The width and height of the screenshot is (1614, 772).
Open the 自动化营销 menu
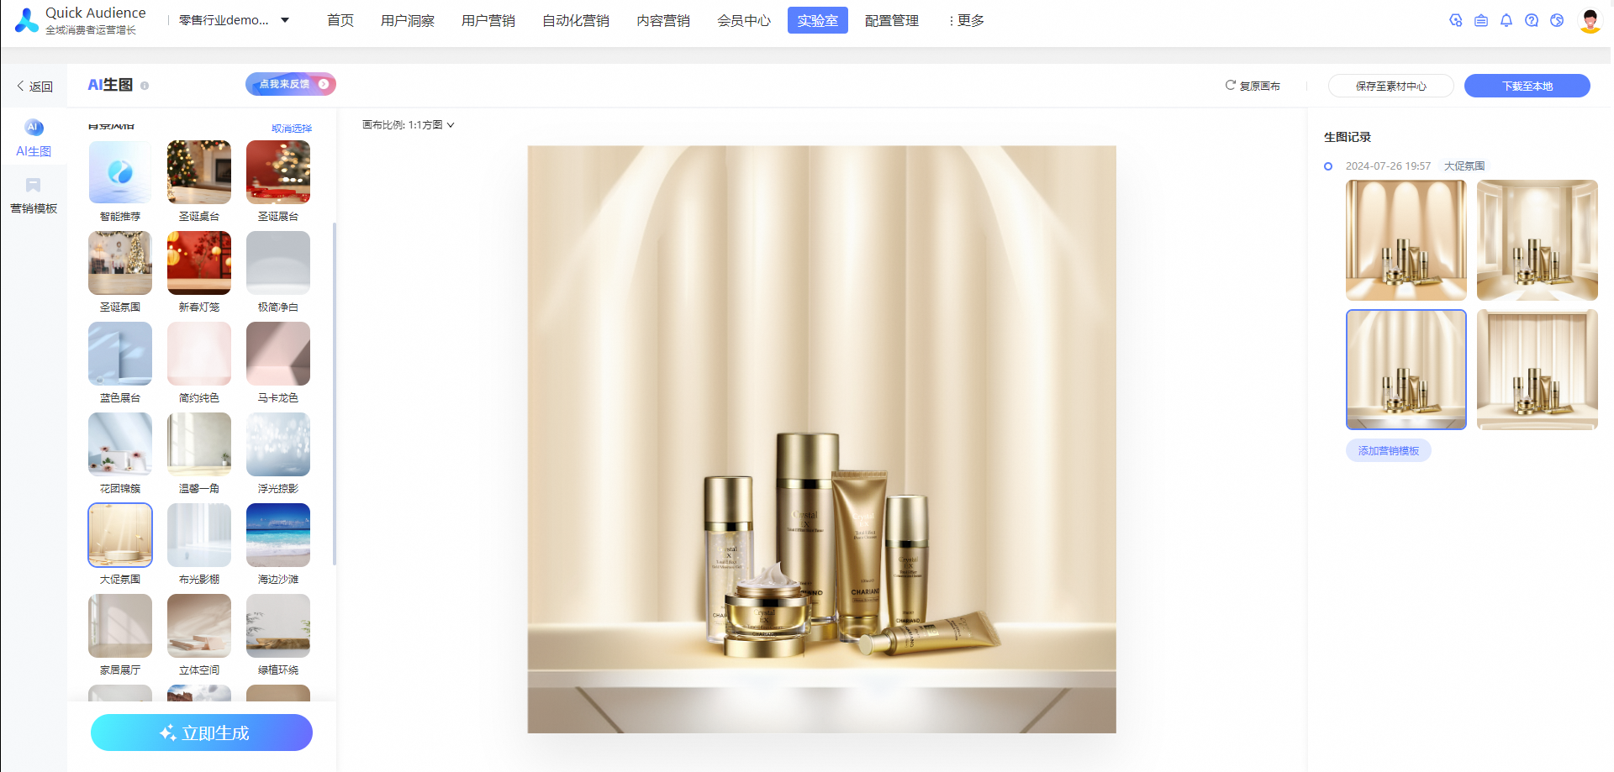click(576, 20)
